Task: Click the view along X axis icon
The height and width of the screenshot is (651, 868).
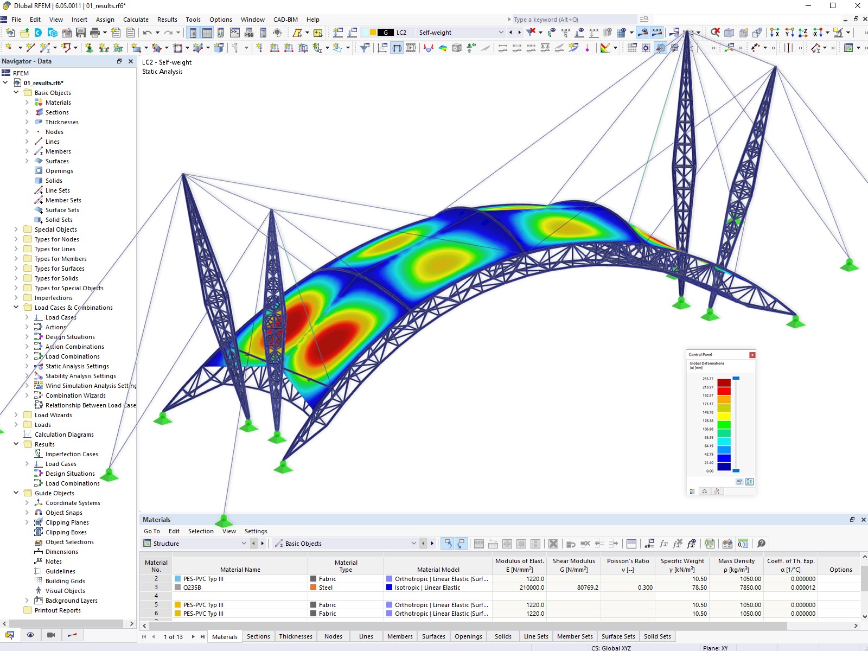Action: pyautogui.click(x=775, y=33)
